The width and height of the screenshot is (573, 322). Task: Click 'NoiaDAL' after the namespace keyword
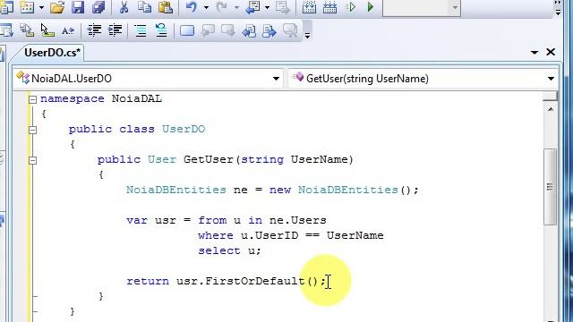pyautogui.click(x=137, y=99)
